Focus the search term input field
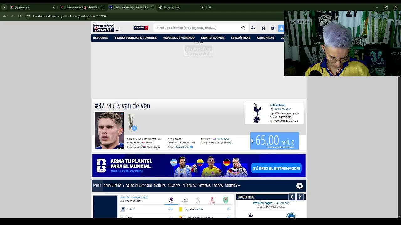This screenshot has width=401, height=225. [197, 28]
